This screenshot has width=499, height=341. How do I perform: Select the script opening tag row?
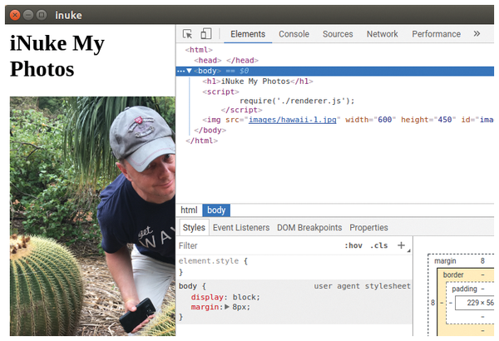coord(220,91)
